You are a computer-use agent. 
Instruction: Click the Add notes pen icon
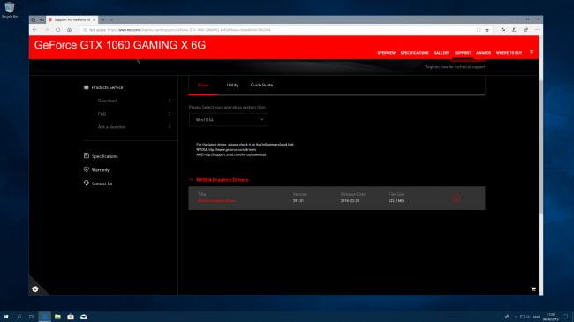[x=514, y=30]
